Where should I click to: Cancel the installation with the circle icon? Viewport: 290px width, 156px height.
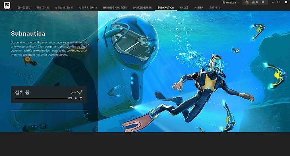click(81, 99)
